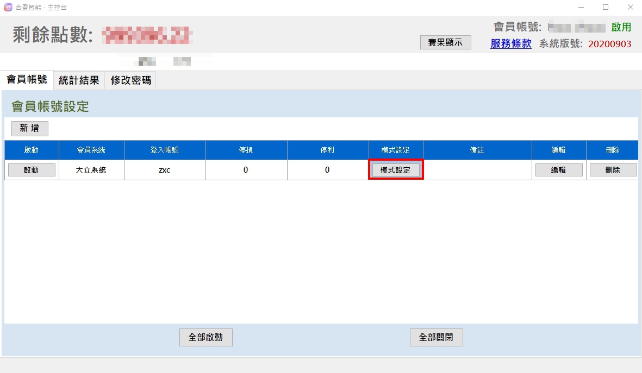
Task: Open the 修改密碼 tab
Action: [131, 80]
